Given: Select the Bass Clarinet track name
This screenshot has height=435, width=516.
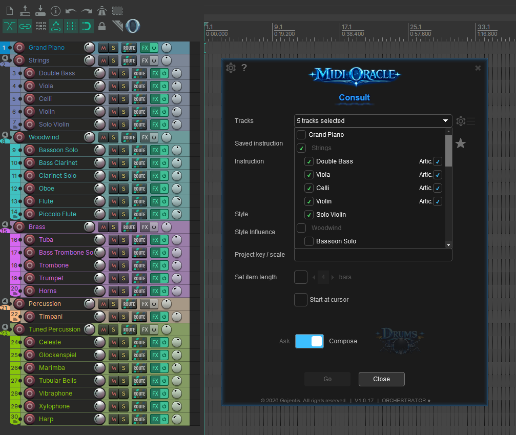Looking at the screenshot, I should pos(58,163).
